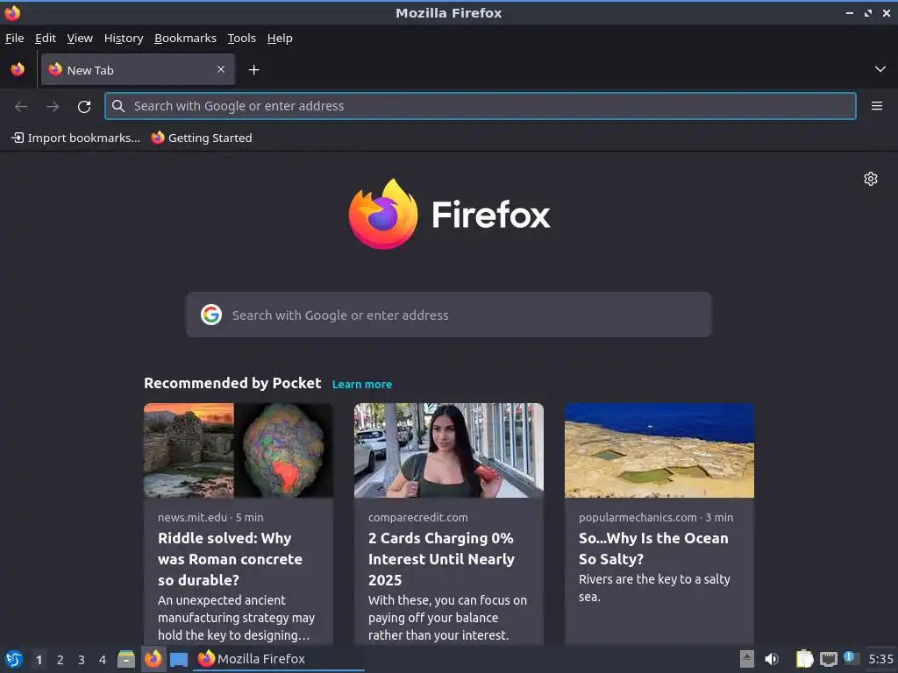Click Import bookmarks in bookmarks toolbar

[75, 138]
